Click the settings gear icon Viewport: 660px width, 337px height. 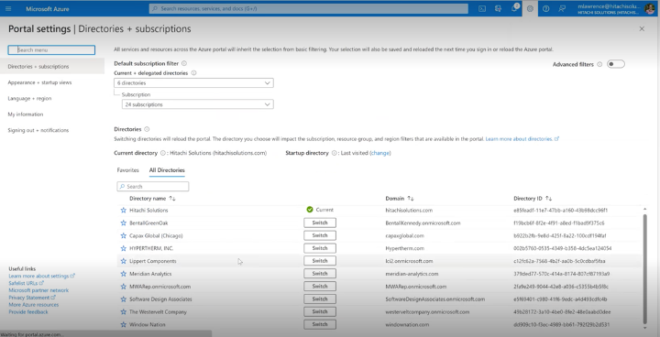(530, 8)
